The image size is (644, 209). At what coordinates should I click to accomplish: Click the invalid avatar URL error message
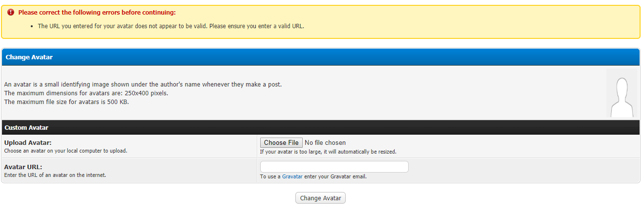[x=171, y=26]
